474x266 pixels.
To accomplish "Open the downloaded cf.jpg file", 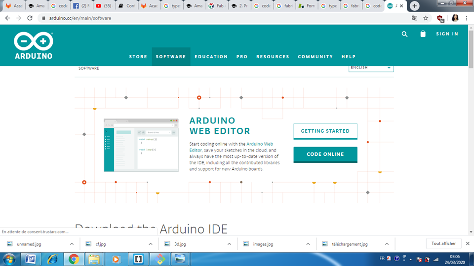I will 101,244.
